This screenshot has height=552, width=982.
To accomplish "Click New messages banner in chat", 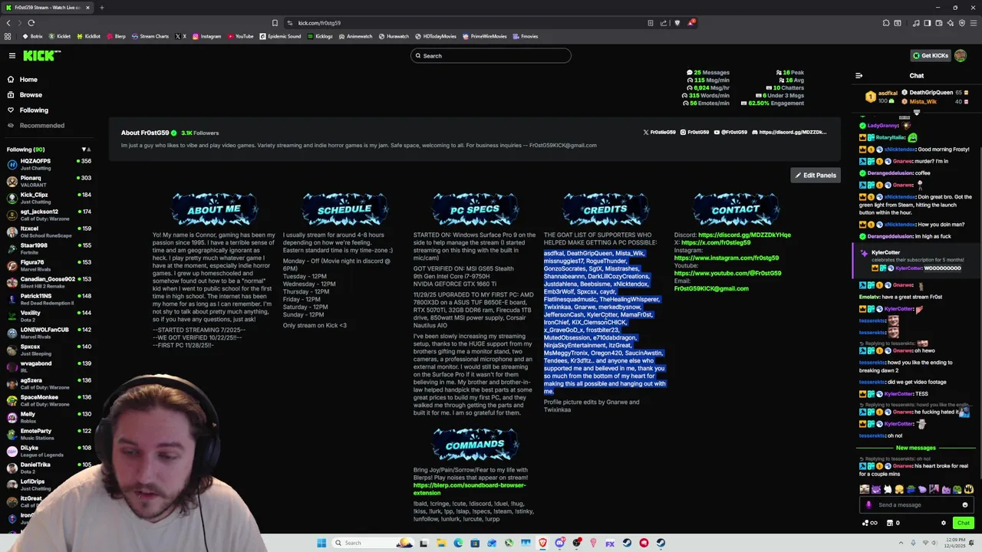I will coord(916,448).
